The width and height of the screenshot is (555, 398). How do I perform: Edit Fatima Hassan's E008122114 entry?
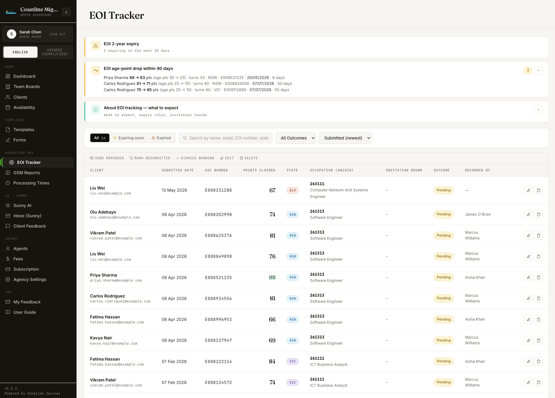point(528,361)
